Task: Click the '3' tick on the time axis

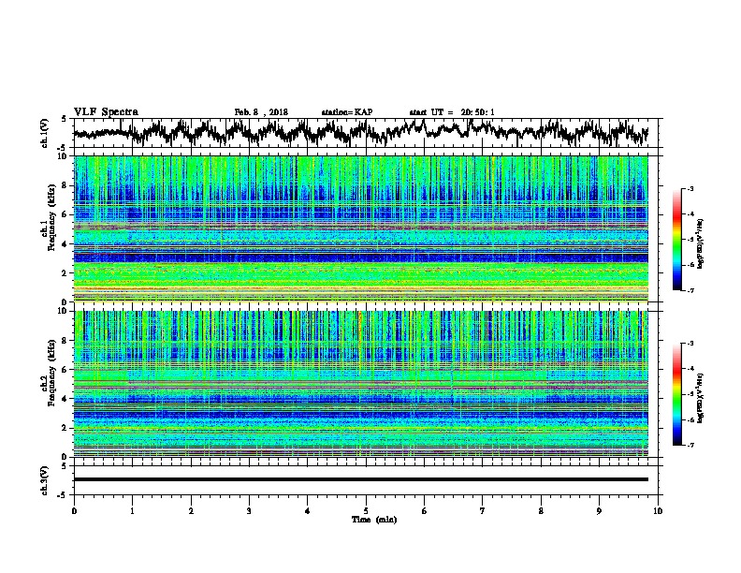Action: pos(249,511)
